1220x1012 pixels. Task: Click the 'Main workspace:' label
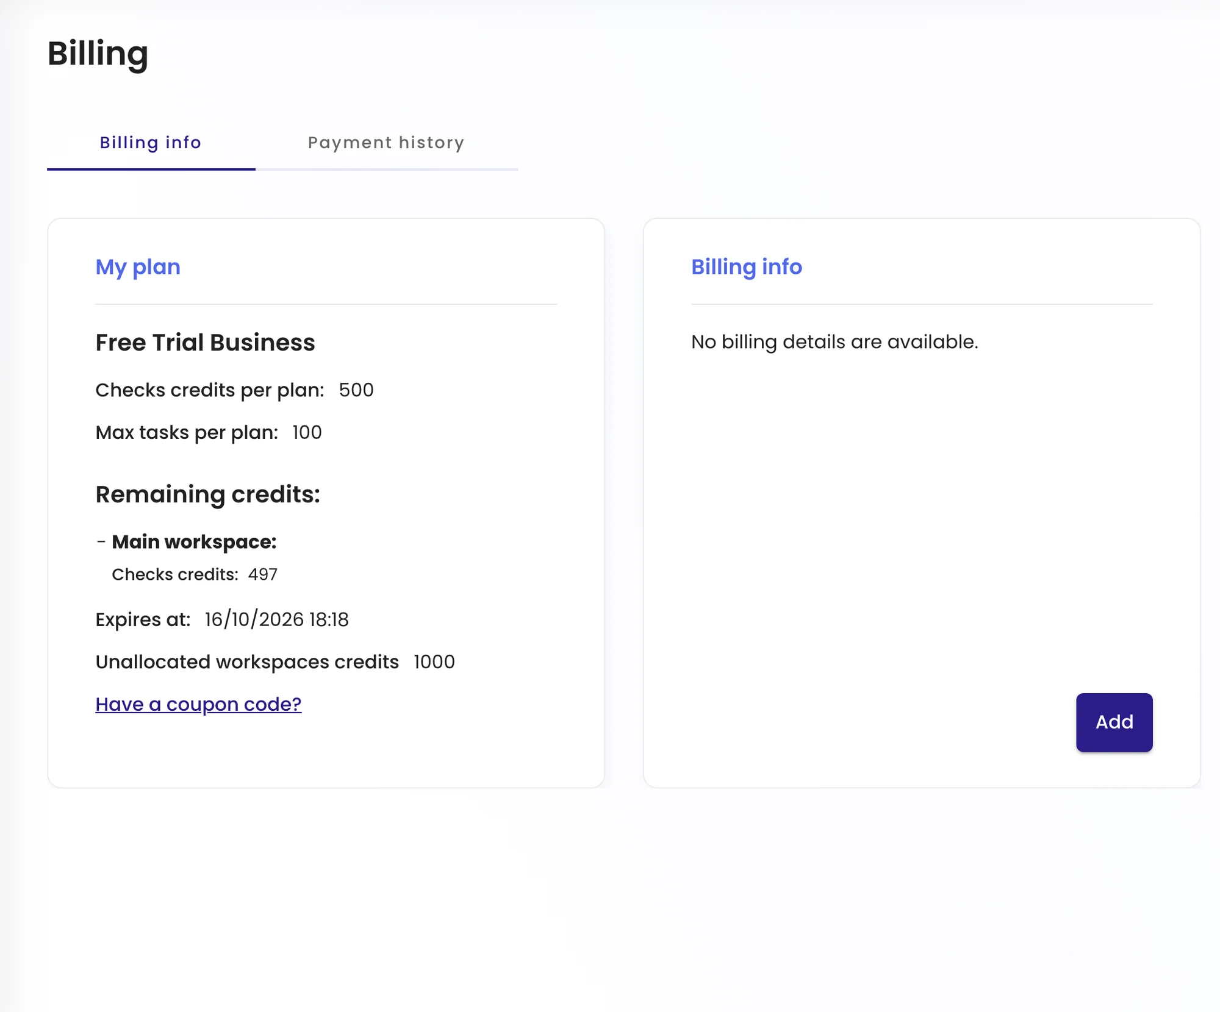[194, 542]
